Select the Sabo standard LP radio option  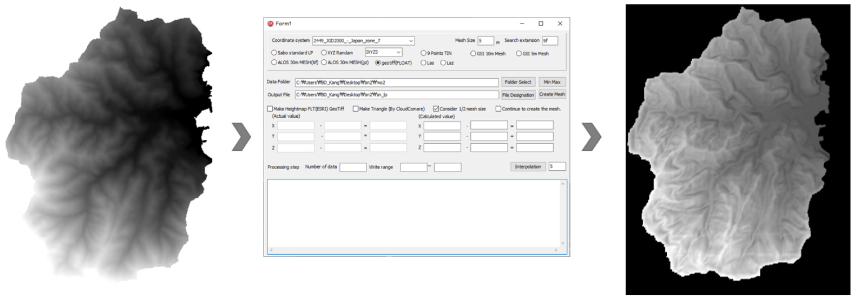(x=275, y=53)
